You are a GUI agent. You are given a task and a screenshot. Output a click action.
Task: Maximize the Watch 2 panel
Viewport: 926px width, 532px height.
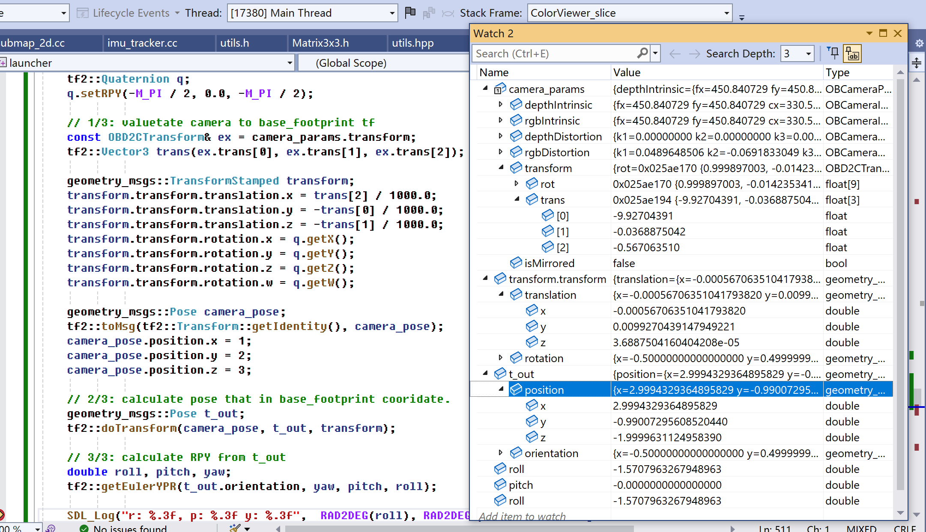point(883,33)
